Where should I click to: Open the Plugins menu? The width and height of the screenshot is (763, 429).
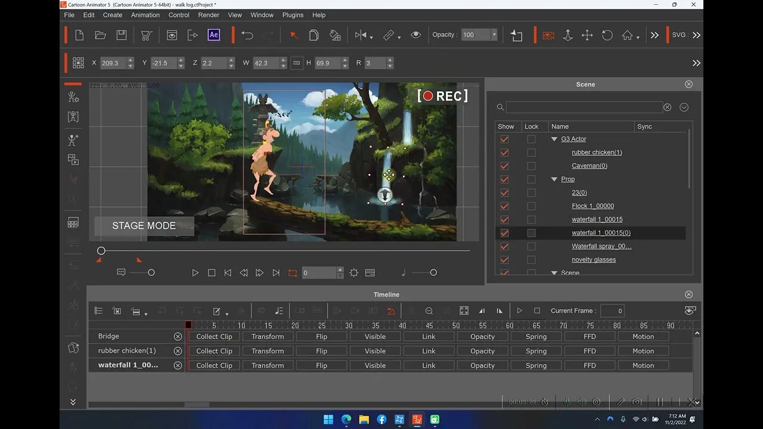(293, 15)
